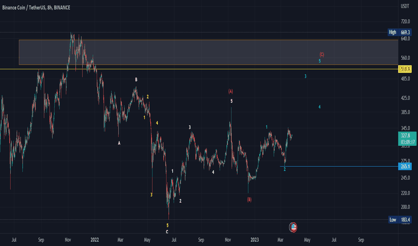Screen dimensions: 418x246
Task: Click the cyan wave label 3
Action: (305, 76)
